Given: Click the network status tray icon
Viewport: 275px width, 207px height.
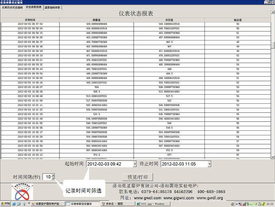Looking at the screenshot, I should (x=240, y=204).
